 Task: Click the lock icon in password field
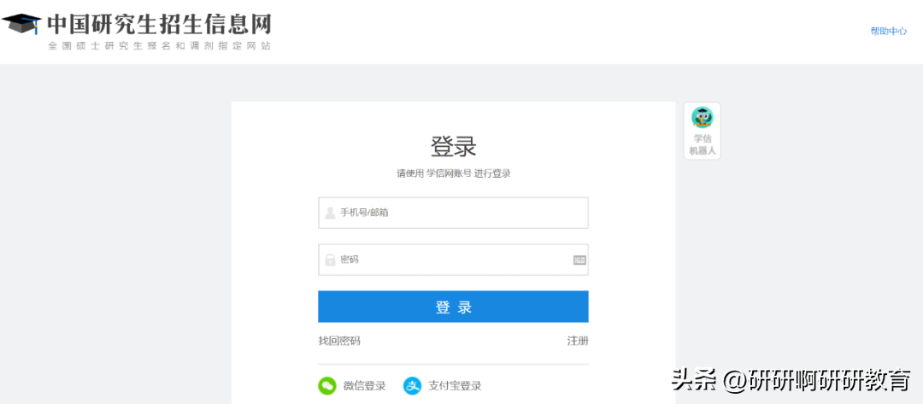coord(330,260)
